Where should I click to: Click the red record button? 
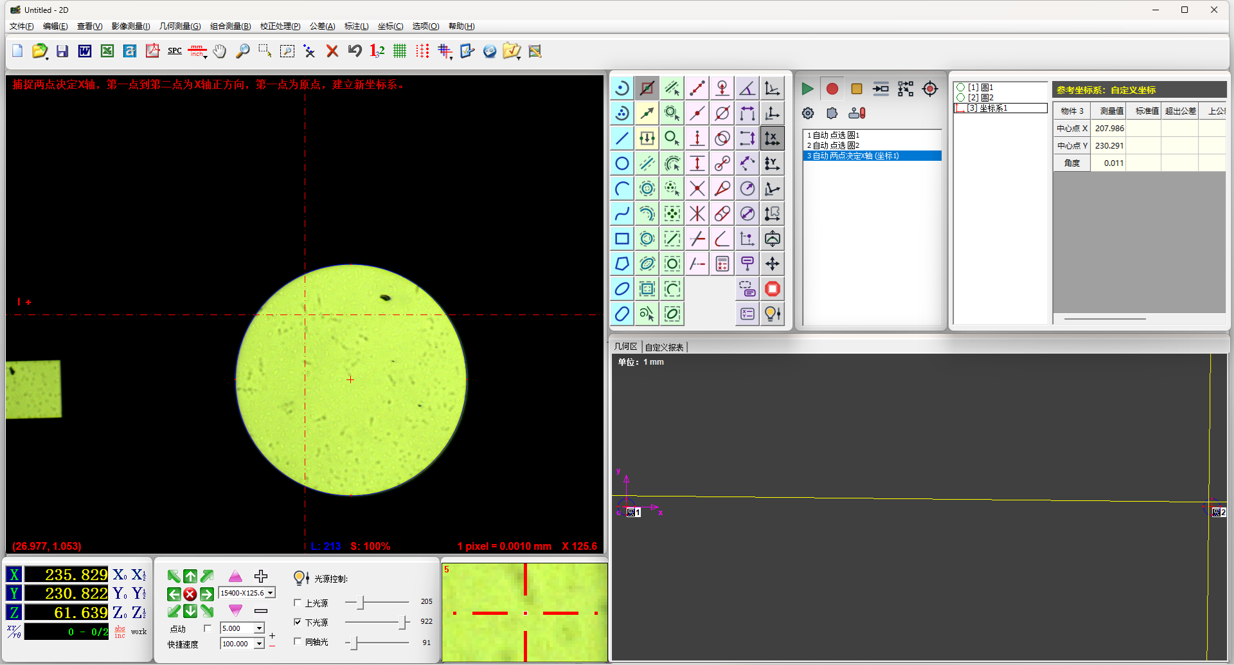(x=832, y=89)
